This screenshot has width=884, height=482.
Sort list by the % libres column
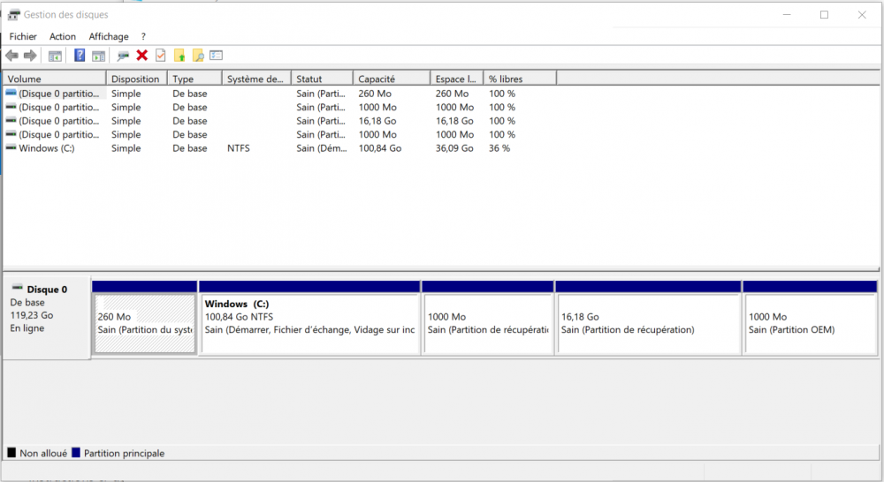click(520, 79)
